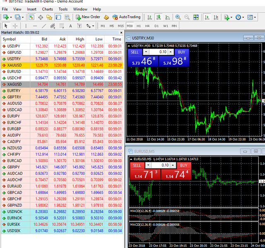Toggle AutoTrading on or off

pos(127,17)
